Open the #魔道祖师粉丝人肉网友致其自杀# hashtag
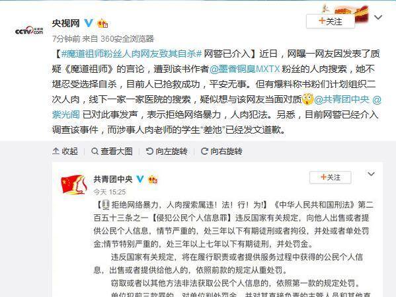 pos(132,54)
